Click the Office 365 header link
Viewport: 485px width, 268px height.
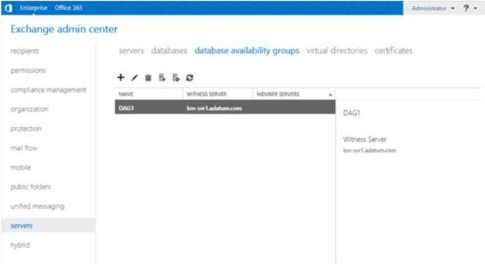[x=68, y=8]
